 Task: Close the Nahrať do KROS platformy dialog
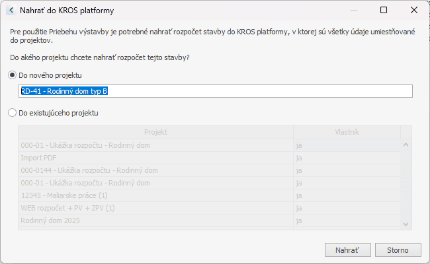click(x=413, y=11)
